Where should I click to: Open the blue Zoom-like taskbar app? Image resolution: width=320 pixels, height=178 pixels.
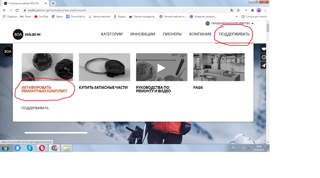tap(18, 148)
